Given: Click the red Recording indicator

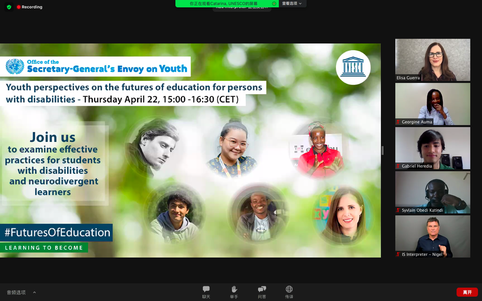Looking at the screenshot, I should pyautogui.click(x=29, y=7).
